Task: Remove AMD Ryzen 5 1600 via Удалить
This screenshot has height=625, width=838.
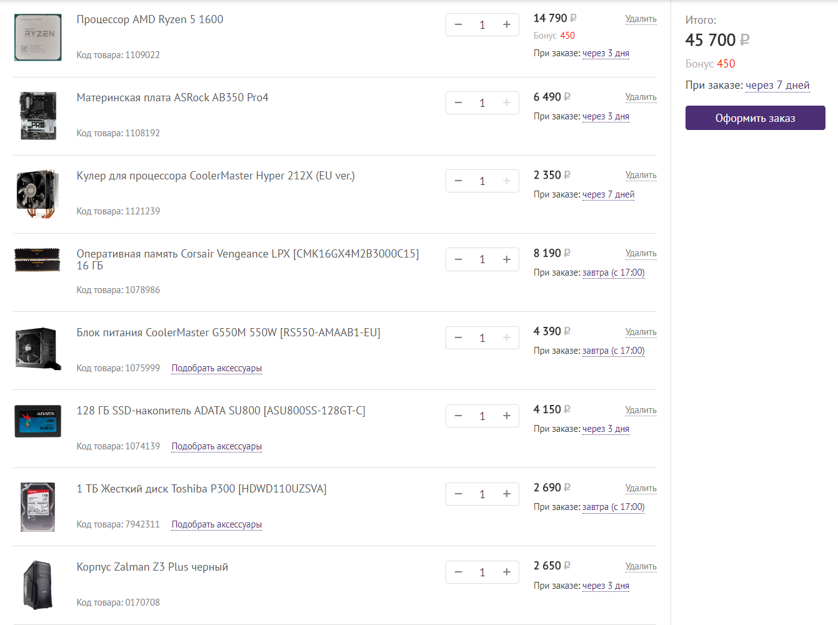Action: point(641,19)
